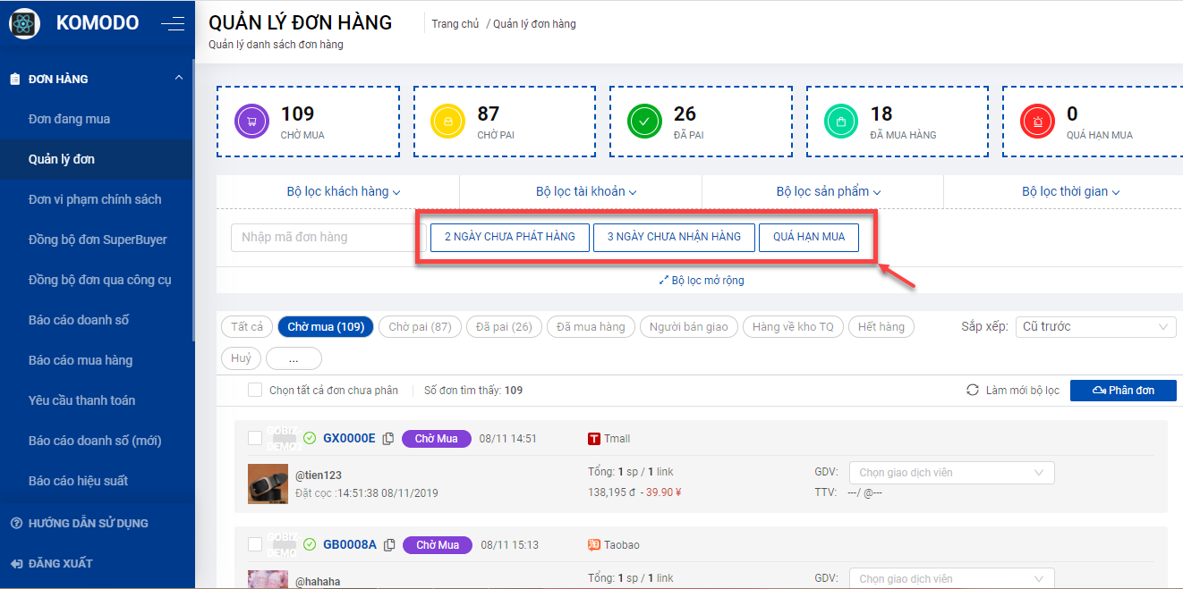
Task: Click the yellow bag icon for Chờ pai
Action: click(447, 122)
